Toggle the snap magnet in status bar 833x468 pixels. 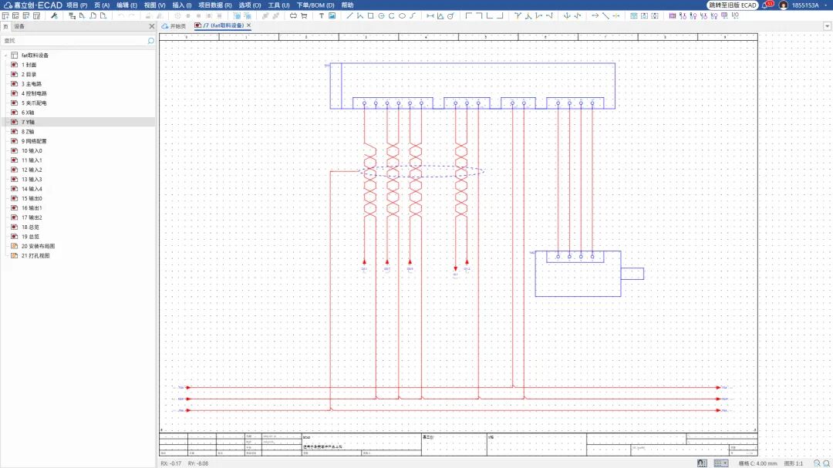tap(702, 463)
